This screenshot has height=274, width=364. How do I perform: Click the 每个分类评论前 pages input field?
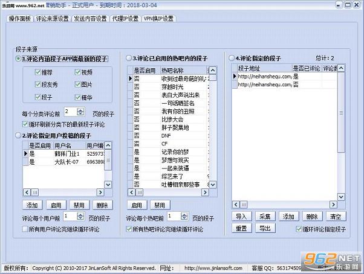point(71,112)
